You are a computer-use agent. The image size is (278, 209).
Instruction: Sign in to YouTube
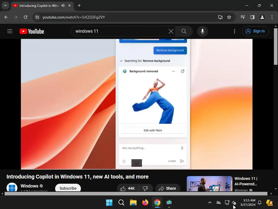click(x=255, y=31)
